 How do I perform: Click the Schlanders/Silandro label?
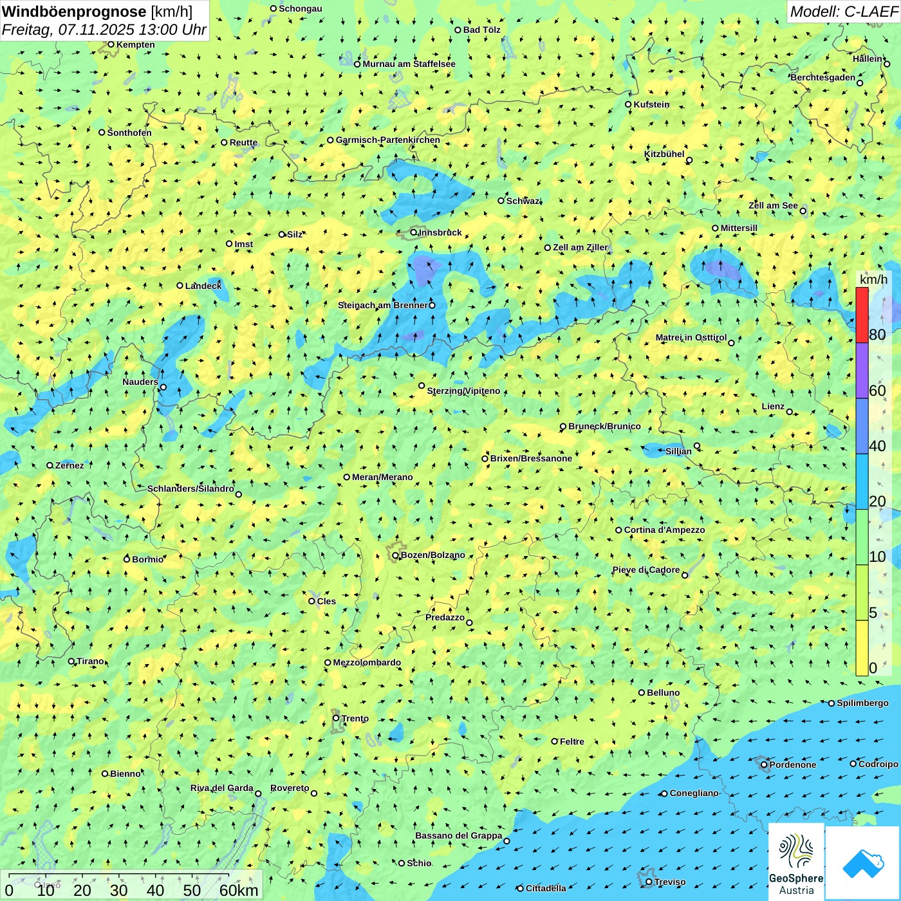tap(190, 488)
